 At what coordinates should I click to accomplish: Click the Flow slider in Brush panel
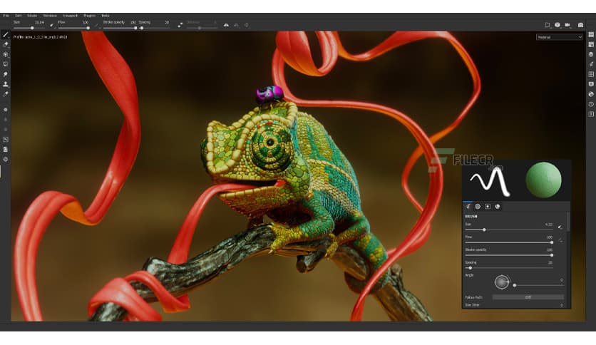(509, 242)
